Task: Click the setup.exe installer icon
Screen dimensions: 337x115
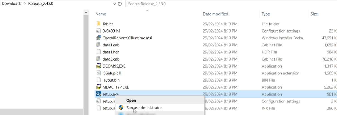Action: click(98, 94)
